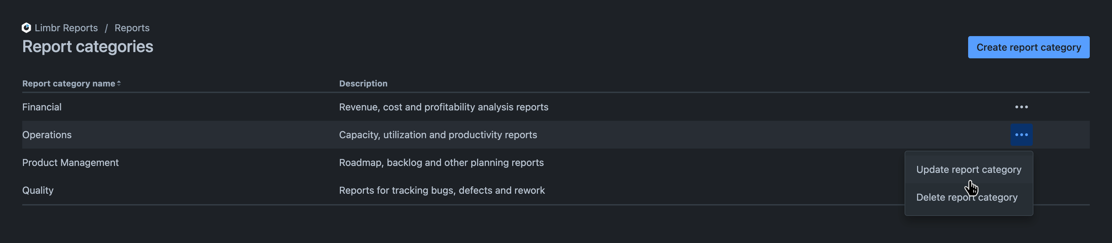The image size is (1112, 243).
Task: Click the Description column header
Action: point(363,83)
